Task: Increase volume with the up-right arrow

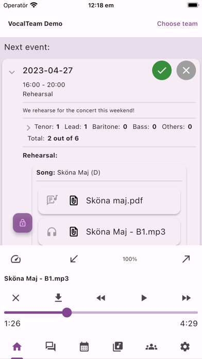Action: point(186,259)
